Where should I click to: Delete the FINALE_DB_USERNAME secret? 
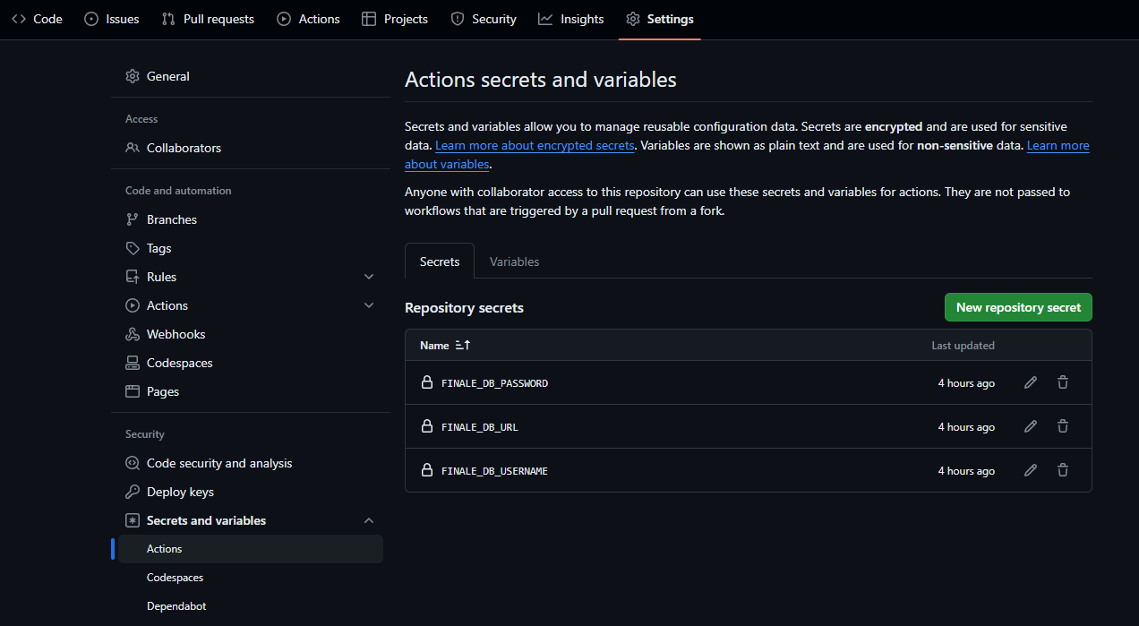click(1063, 470)
